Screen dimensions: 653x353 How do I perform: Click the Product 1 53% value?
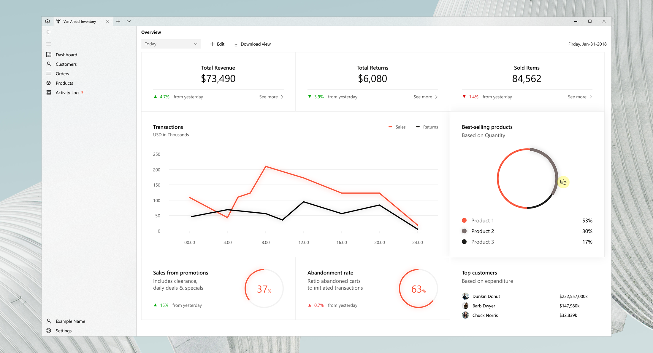point(587,220)
